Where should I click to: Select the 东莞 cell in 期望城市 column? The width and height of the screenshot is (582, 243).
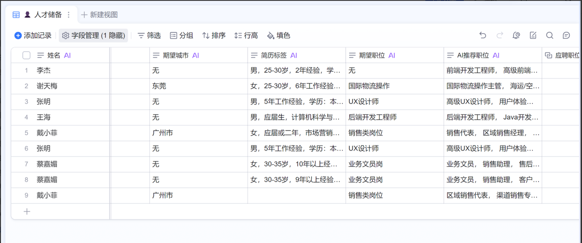pos(159,86)
